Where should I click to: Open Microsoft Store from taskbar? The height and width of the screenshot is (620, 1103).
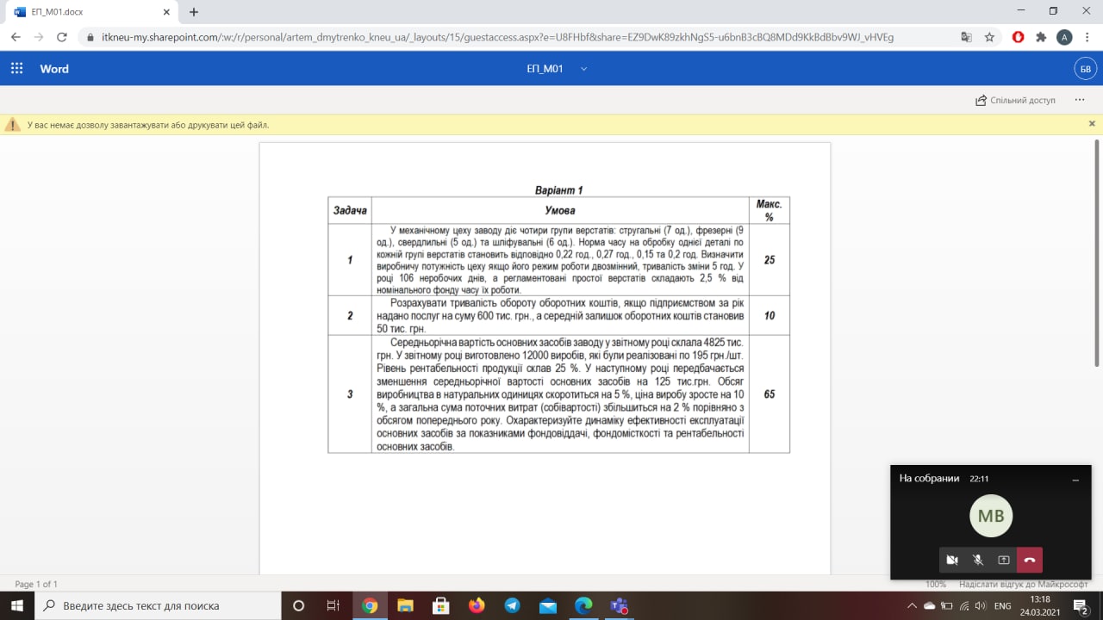click(440, 605)
